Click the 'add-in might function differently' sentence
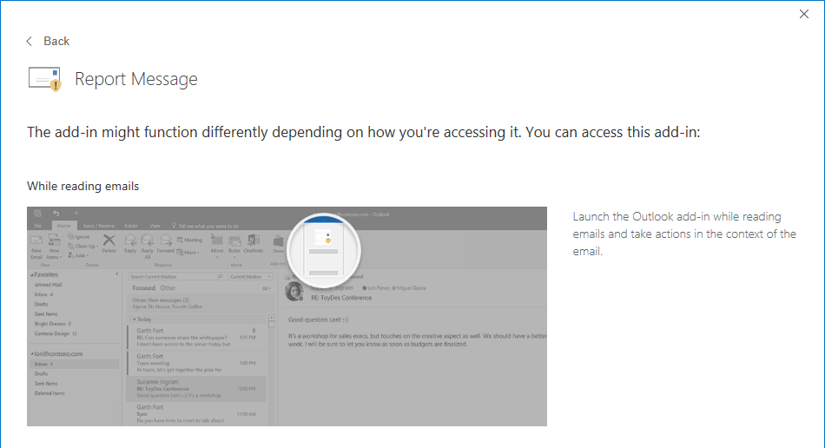The width and height of the screenshot is (825, 448). (x=364, y=132)
